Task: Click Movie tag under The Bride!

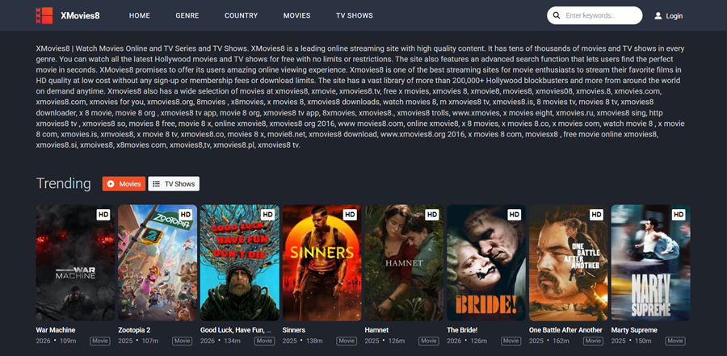Action: point(511,341)
